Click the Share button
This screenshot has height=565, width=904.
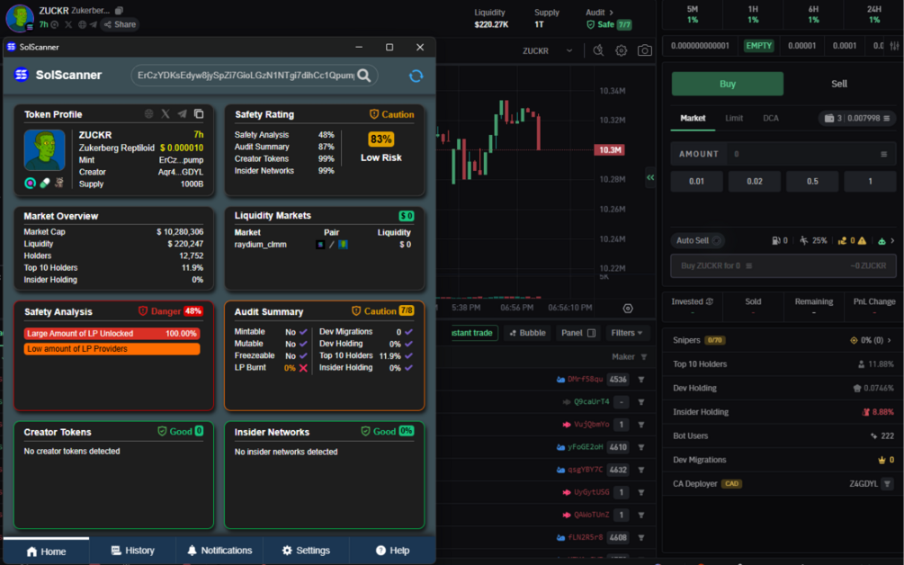pos(120,24)
